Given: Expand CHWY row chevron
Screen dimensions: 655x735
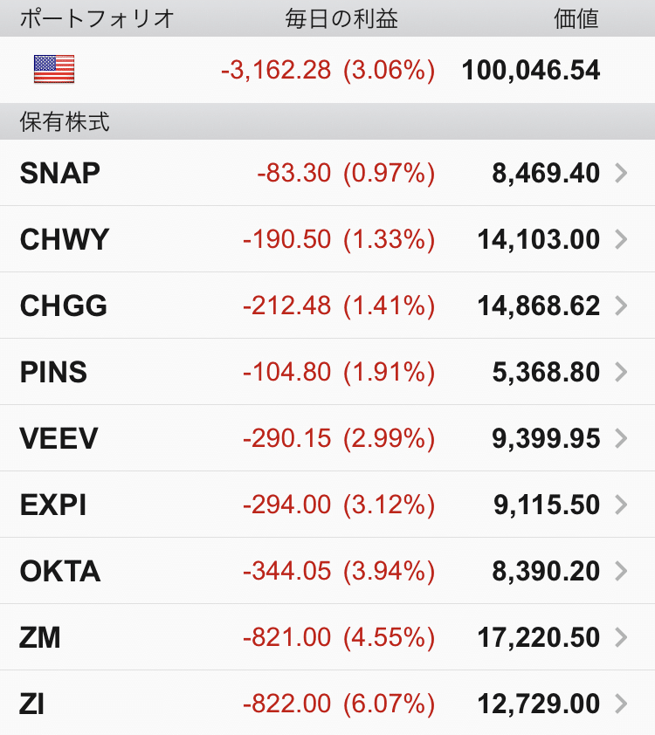Looking at the screenshot, I should pos(621,239).
